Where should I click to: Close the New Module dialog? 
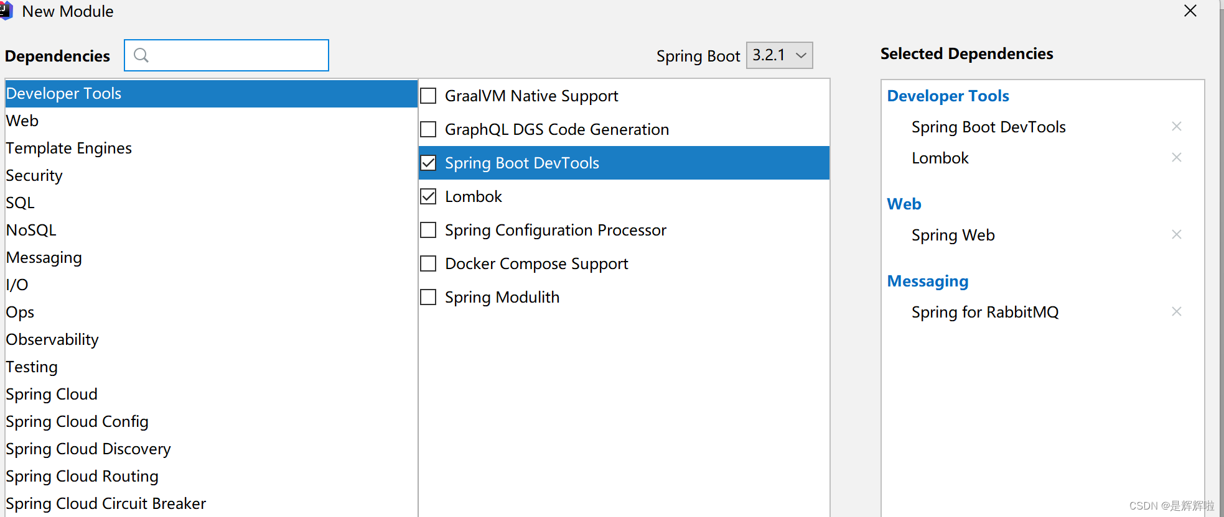pyautogui.click(x=1190, y=11)
